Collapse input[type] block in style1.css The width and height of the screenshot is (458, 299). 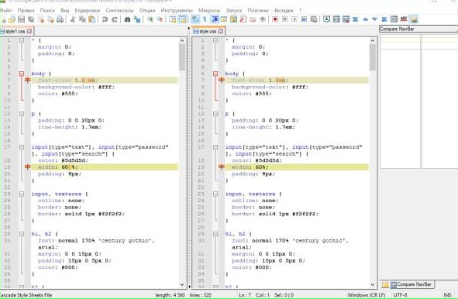tap(22, 147)
